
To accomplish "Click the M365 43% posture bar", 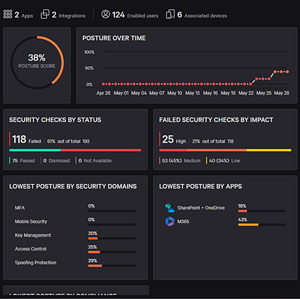I will [x=262, y=225].
